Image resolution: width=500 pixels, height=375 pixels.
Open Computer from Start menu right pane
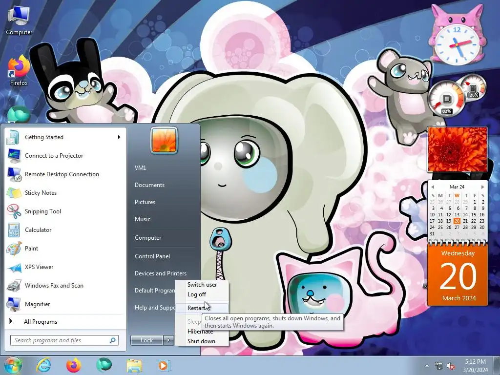[148, 238]
